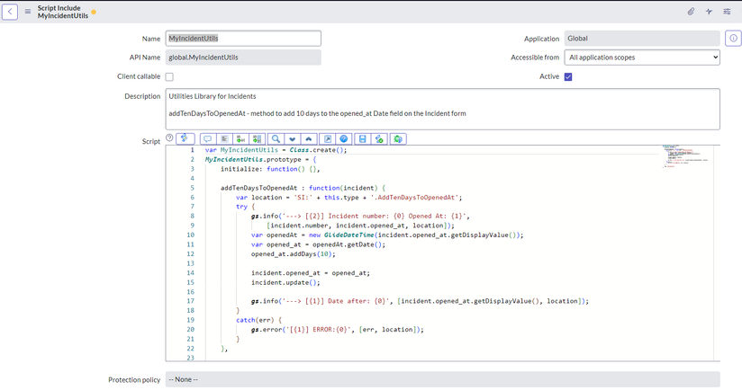The width and height of the screenshot is (742, 390).
Task: Click the save disk icon in the script toolbar
Action: (x=363, y=138)
